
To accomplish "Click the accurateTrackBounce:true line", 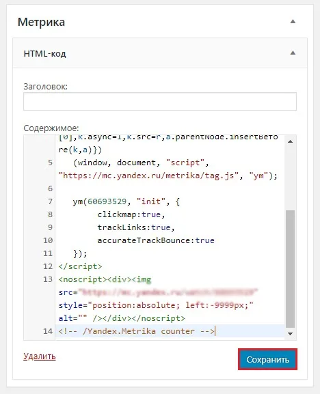I will [x=156, y=240].
